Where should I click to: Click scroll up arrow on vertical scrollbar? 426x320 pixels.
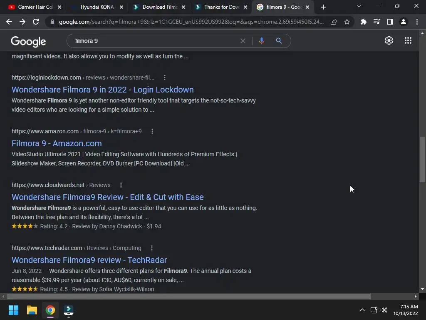(422, 33)
